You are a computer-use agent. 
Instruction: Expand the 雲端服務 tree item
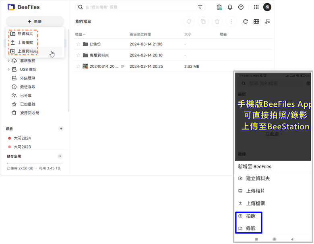[8, 60]
